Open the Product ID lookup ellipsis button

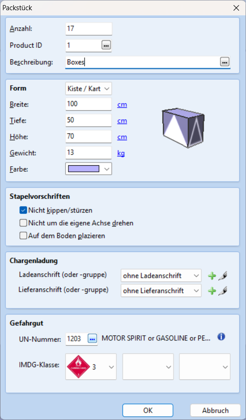point(106,45)
